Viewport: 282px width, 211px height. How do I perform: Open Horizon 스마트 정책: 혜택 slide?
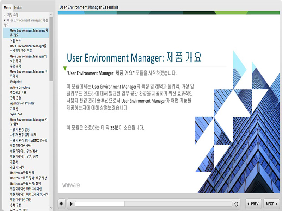(25, 183)
